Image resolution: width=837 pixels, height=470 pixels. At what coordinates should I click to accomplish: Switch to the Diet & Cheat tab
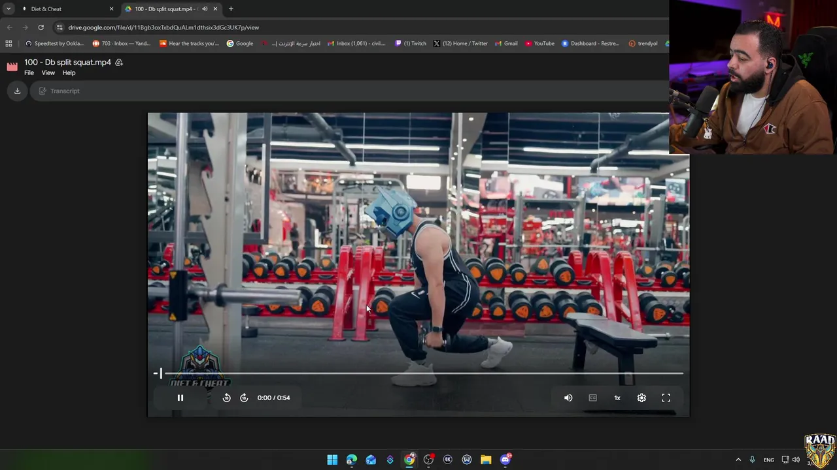(x=65, y=9)
